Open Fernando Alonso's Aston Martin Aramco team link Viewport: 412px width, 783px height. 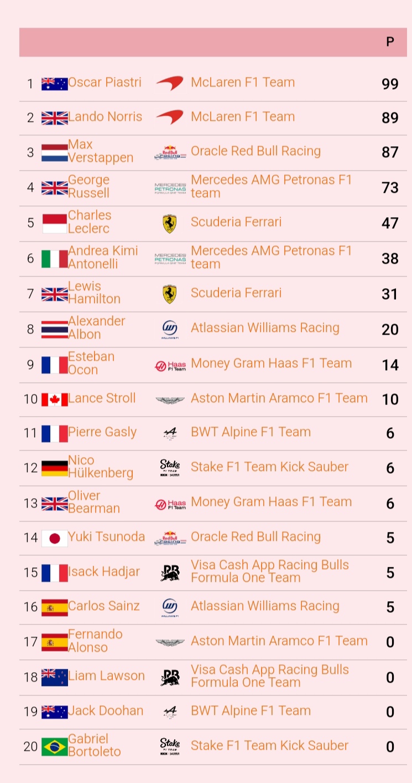[279, 641]
